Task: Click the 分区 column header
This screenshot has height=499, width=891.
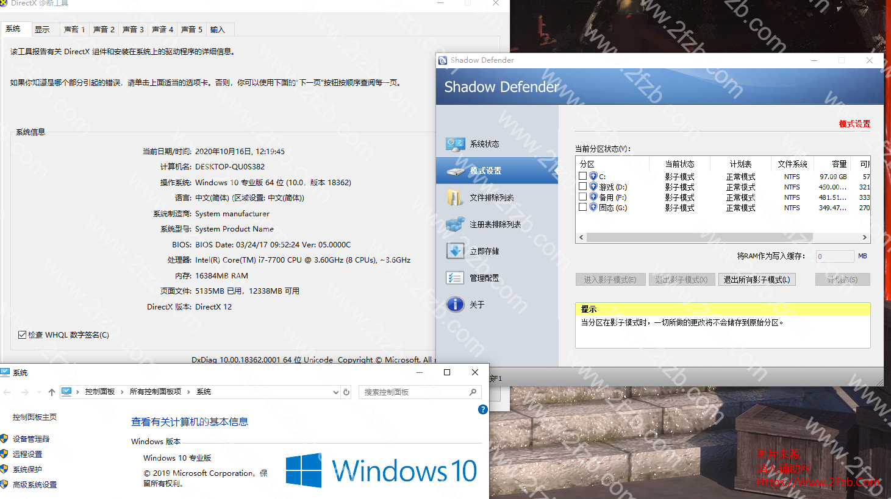Action: point(612,164)
